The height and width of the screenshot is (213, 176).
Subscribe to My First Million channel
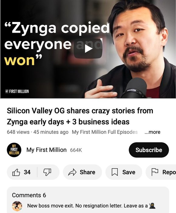pyautogui.click(x=149, y=150)
